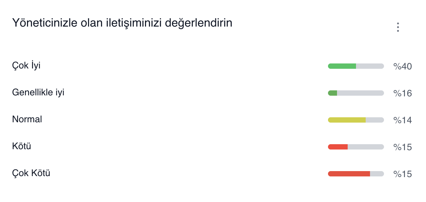Select the Çok Kötü answer label
Viewport: 426px width, 202px height.
[x=31, y=173]
